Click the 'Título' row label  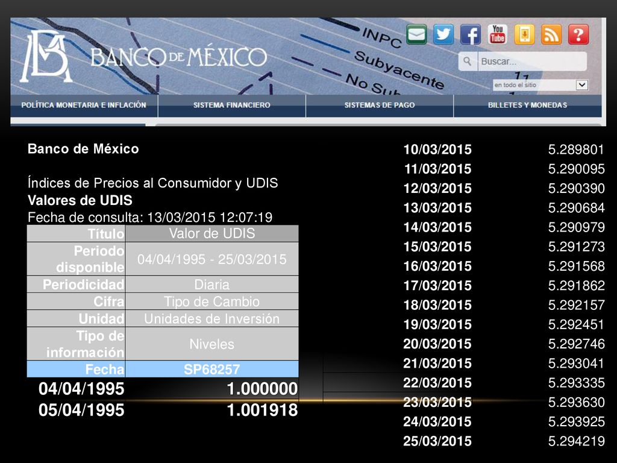(77, 233)
